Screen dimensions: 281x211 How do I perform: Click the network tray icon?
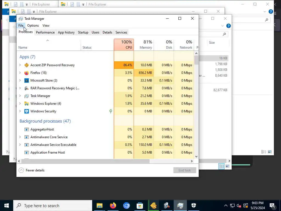pyautogui.click(x=232, y=206)
